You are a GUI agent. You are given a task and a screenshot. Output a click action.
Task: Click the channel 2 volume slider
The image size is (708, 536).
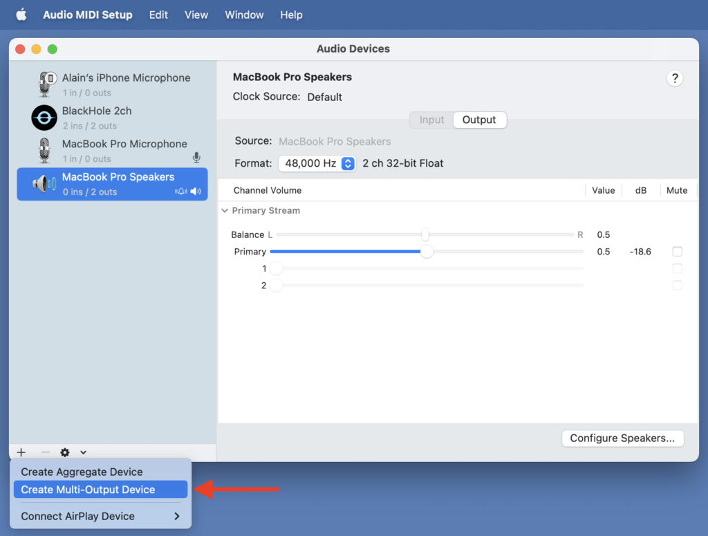pos(426,286)
